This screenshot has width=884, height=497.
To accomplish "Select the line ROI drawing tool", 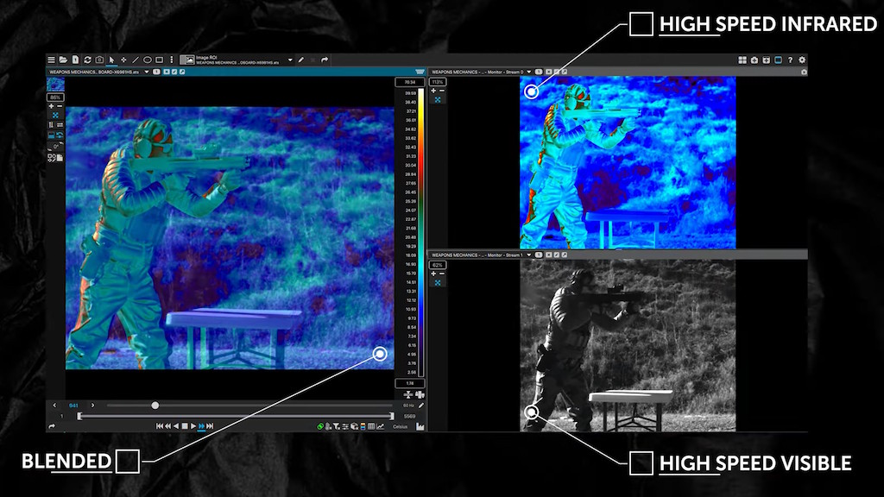I will coord(136,60).
